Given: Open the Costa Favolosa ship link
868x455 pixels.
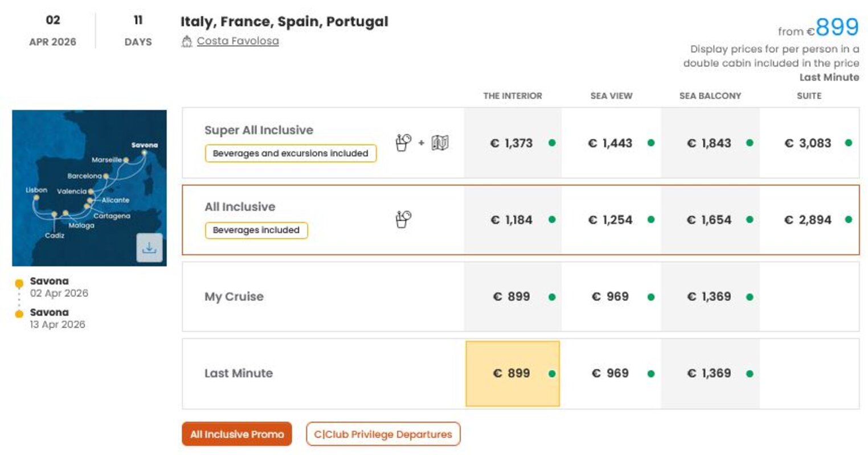Looking at the screenshot, I should pos(238,41).
